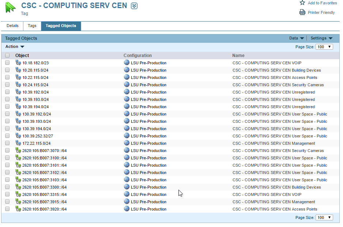The height and width of the screenshot is (227, 343).
Task: Click the globe icon in the 2620:105:B007:3315::/64 row
Action: pyautogui.click(x=127, y=194)
